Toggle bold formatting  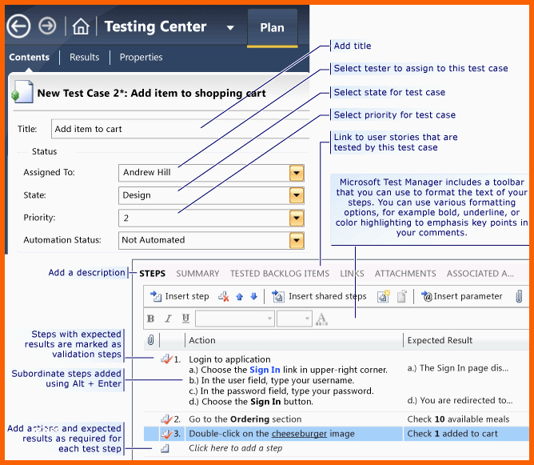coord(150,319)
